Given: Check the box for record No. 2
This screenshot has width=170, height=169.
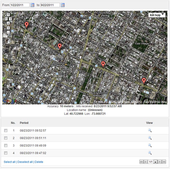Looking at the screenshot, I should (x=6, y=138).
